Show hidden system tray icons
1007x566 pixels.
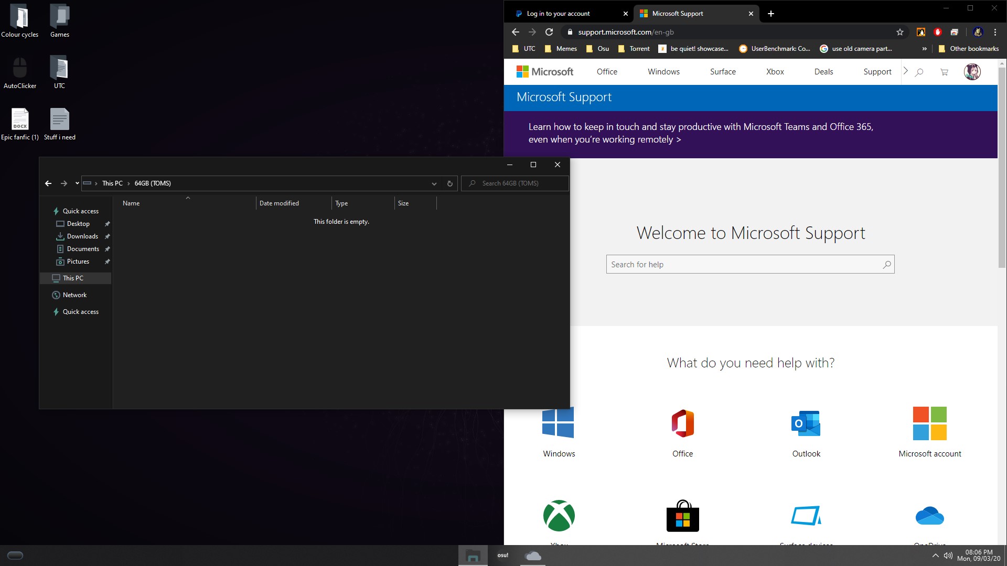(935, 556)
